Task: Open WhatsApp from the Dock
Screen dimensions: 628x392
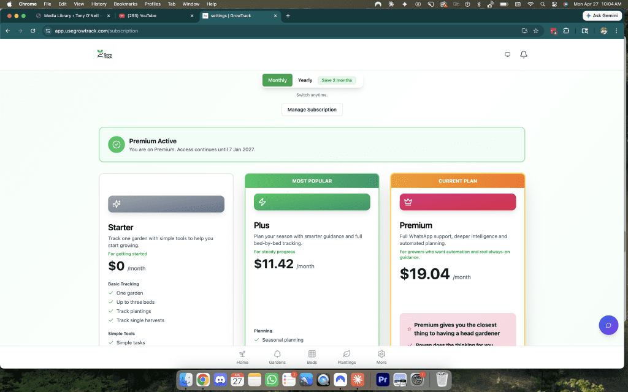Action: point(272,379)
